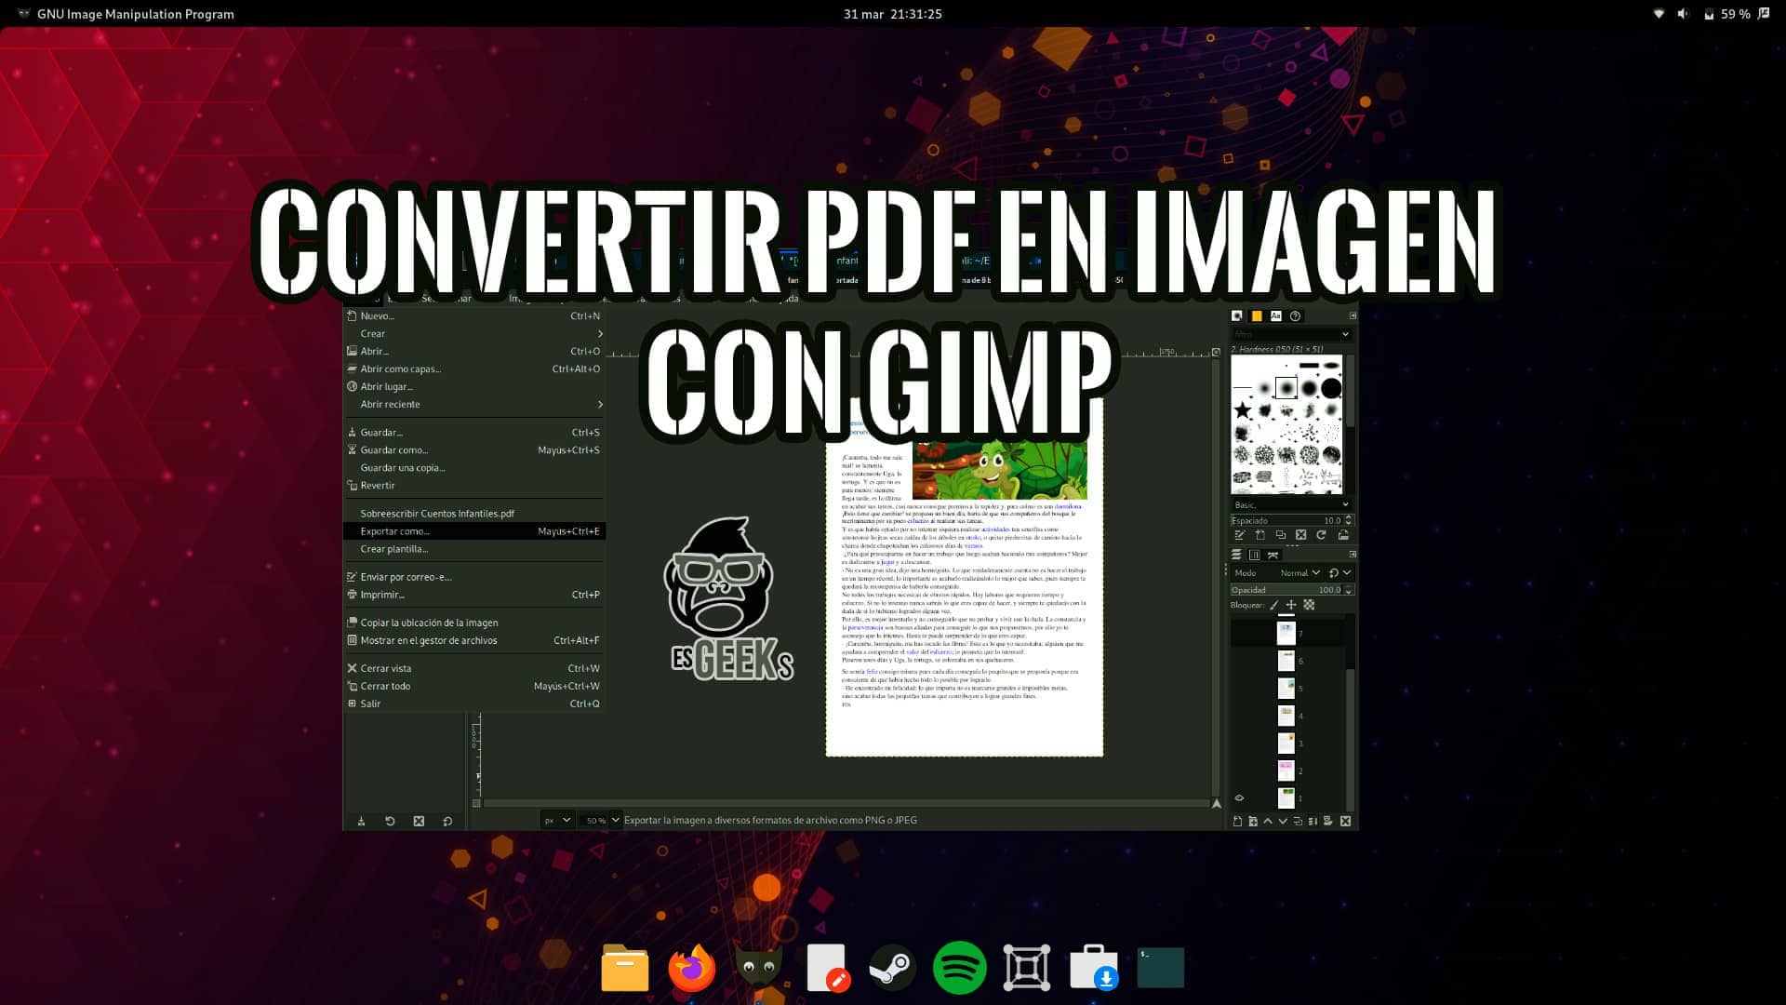Open the Fonts (Aa) panel icon
The image size is (1786, 1005).
[x=1275, y=315]
